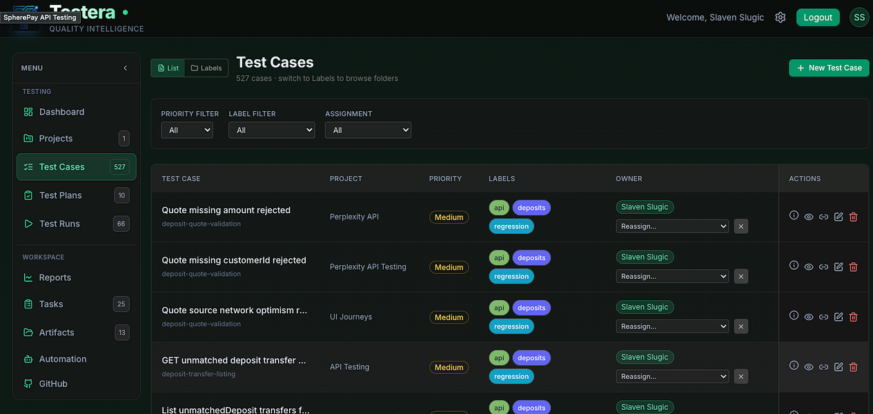This screenshot has width=873, height=414.
Task: Edit Quote source network optimism row
Action: coord(838,317)
